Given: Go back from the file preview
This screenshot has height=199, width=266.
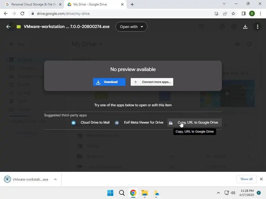Looking at the screenshot, I should (8, 27).
